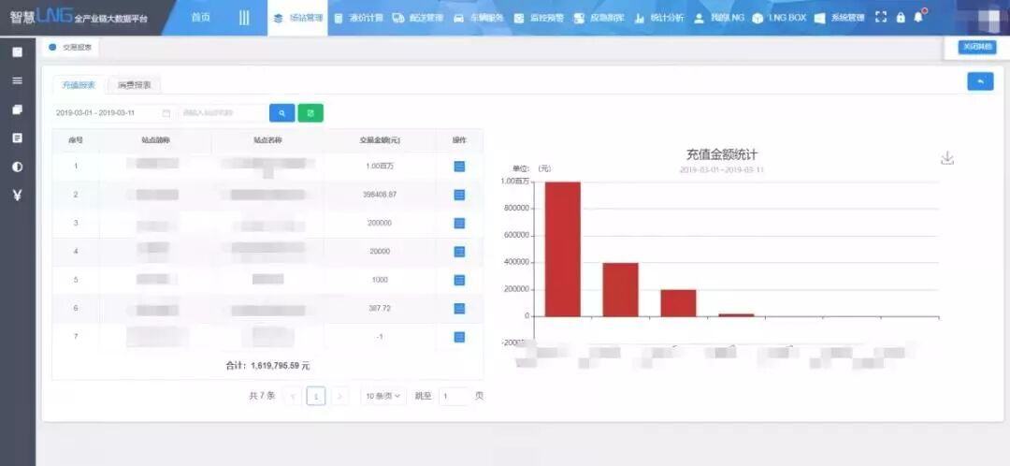Focus the jump-to-page input field
The height and width of the screenshot is (466, 1010).
(454, 396)
